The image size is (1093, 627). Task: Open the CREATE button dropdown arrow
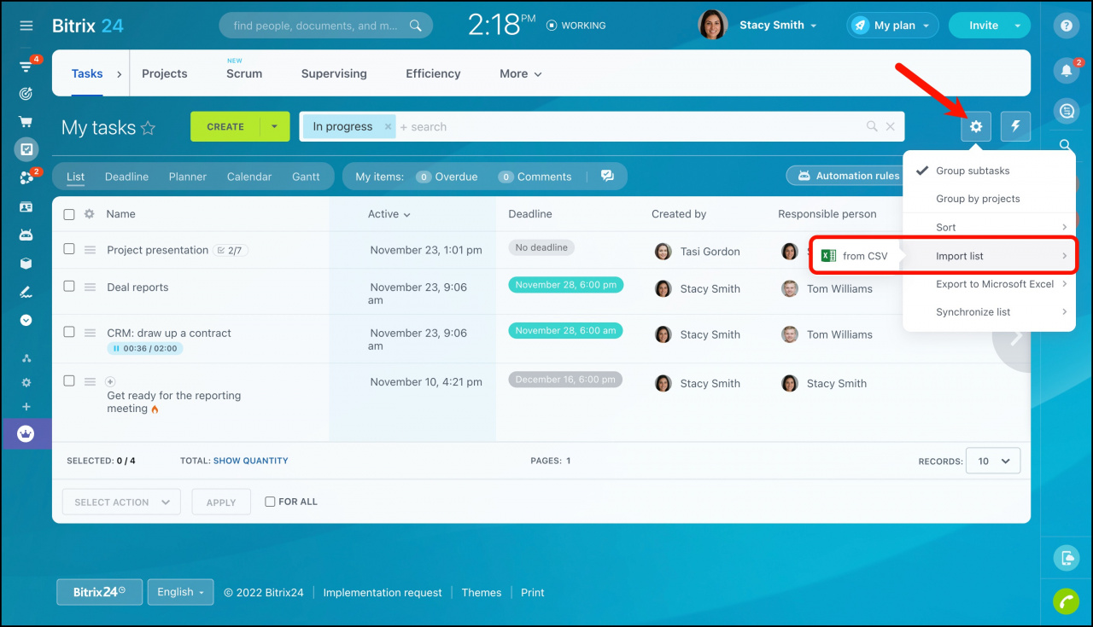click(x=274, y=126)
